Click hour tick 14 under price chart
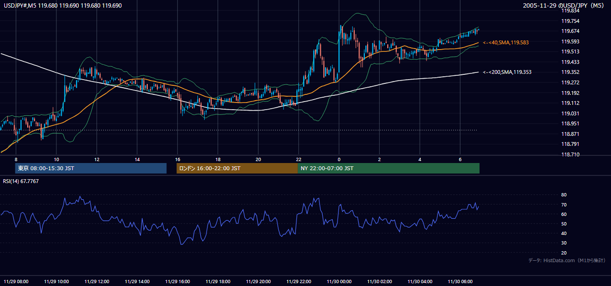The image size is (611, 286). click(137, 159)
